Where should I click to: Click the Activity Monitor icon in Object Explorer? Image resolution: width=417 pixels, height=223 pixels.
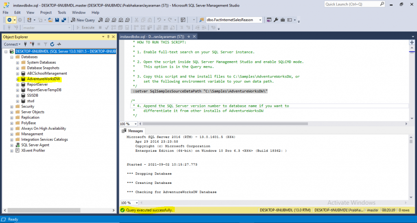coord(59,44)
